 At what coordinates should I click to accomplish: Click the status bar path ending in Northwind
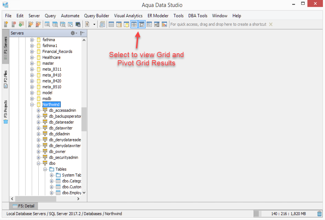pyautogui.click(x=64, y=214)
